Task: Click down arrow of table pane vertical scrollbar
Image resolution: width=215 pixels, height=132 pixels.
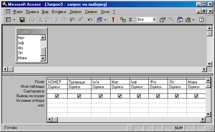Action: [210, 64]
